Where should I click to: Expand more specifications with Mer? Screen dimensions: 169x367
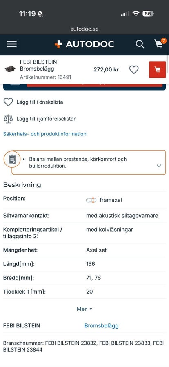pyautogui.click(x=84, y=309)
